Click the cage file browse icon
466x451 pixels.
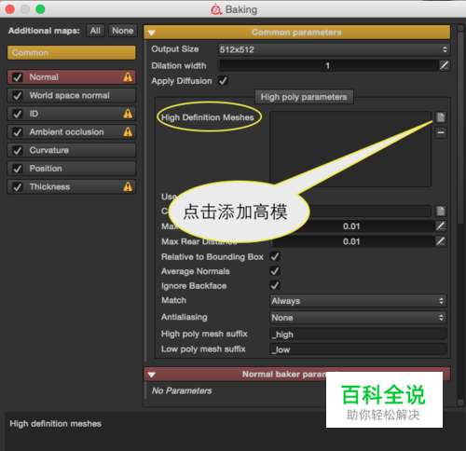[441, 211]
